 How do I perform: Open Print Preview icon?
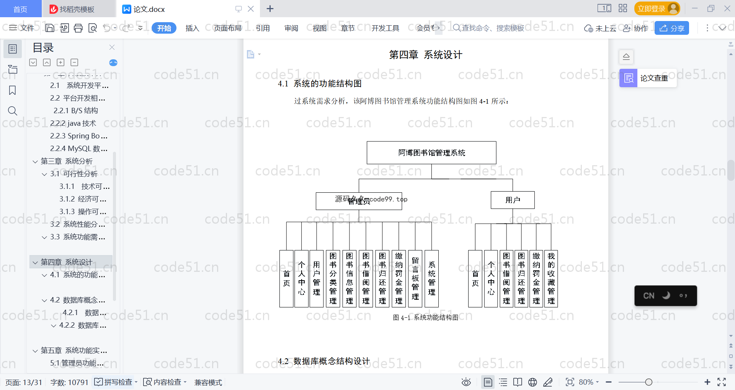[93, 28]
